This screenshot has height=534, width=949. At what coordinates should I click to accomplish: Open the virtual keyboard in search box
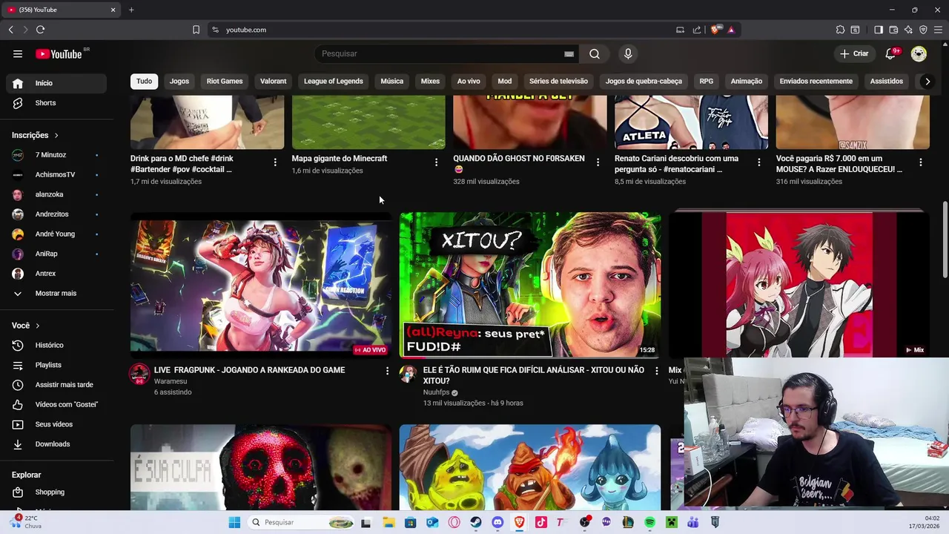pyautogui.click(x=569, y=54)
